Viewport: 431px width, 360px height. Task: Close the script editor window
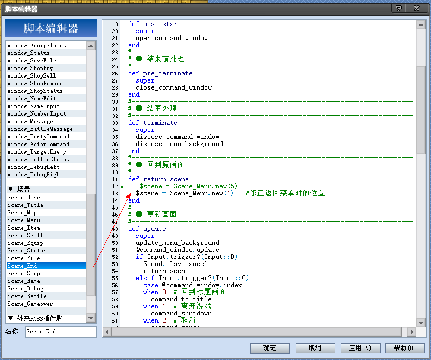[x=416, y=8]
